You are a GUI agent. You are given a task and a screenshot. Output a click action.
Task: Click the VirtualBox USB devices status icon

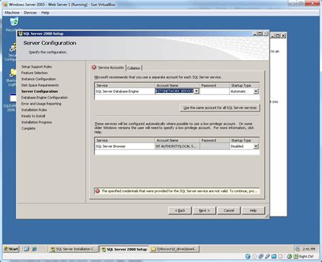(x=268, y=257)
